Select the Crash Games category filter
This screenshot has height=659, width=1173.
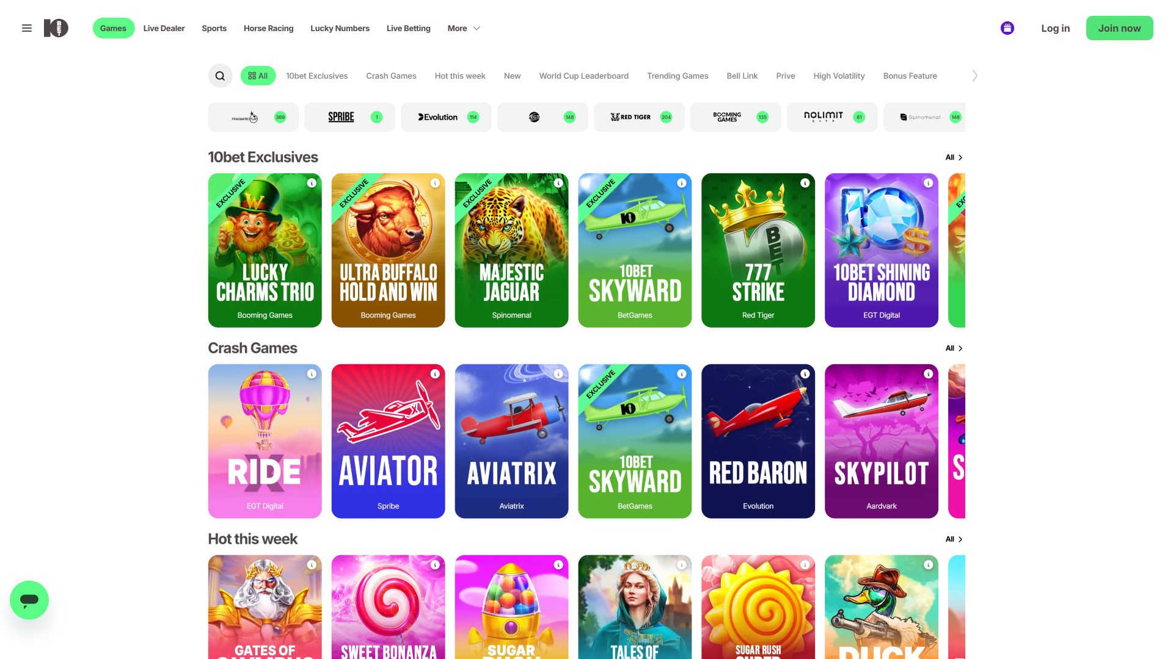pos(391,76)
